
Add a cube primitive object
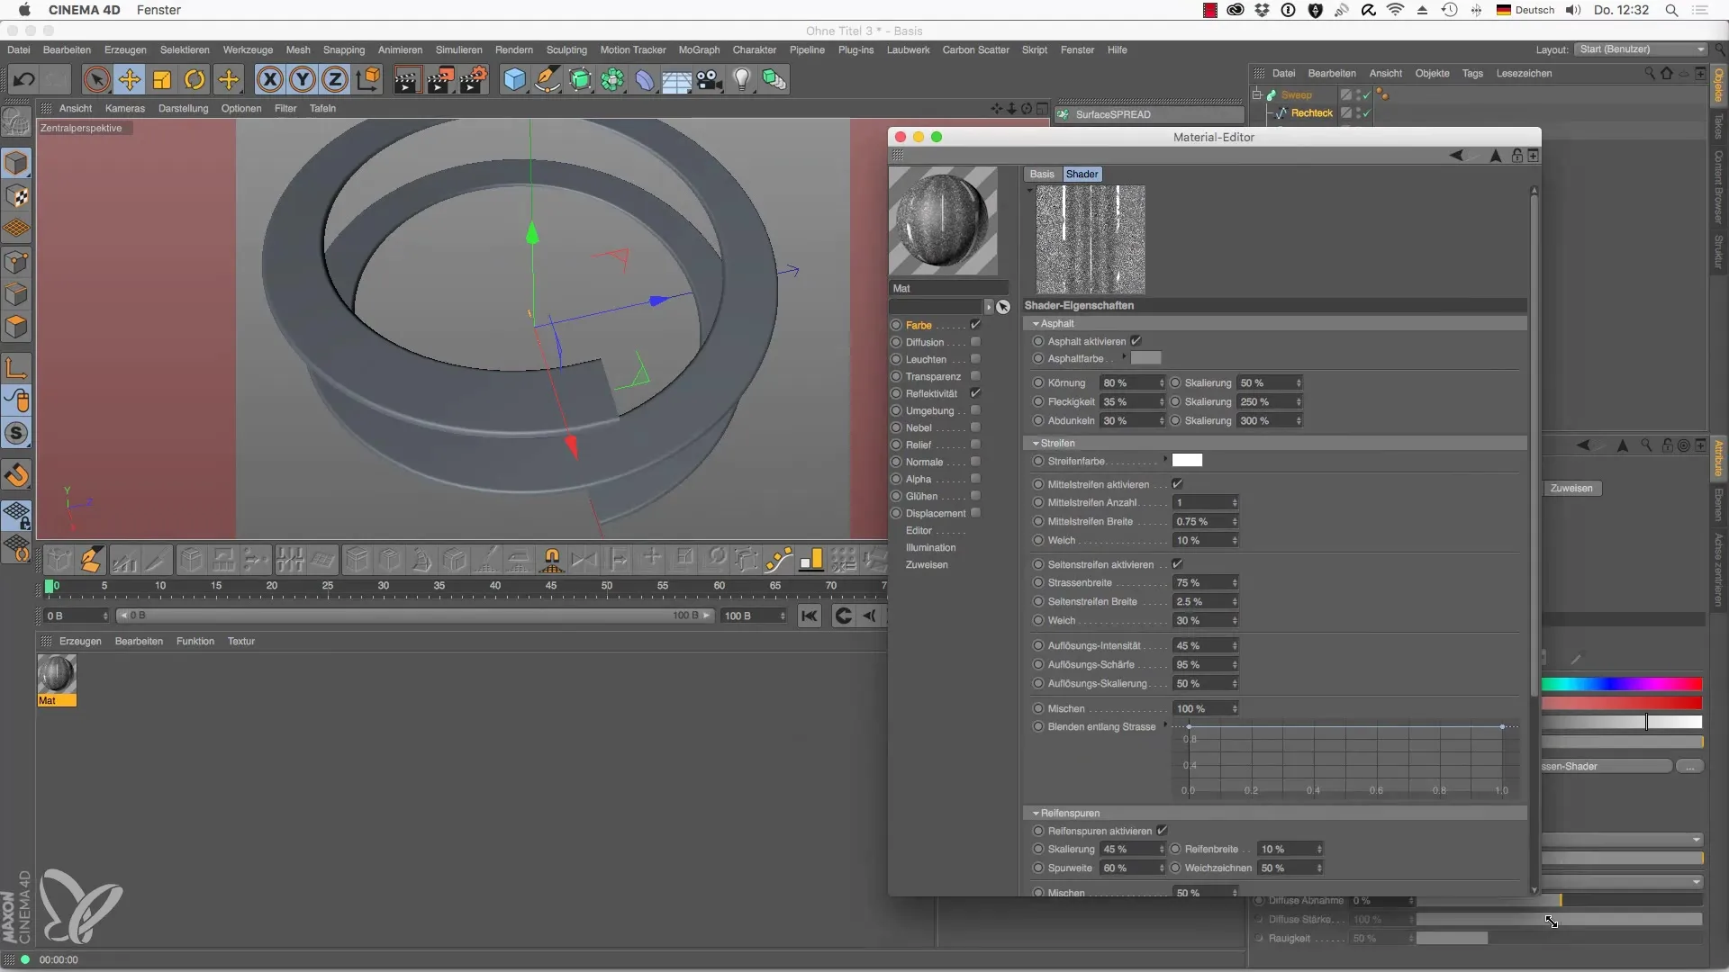click(x=514, y=80)
